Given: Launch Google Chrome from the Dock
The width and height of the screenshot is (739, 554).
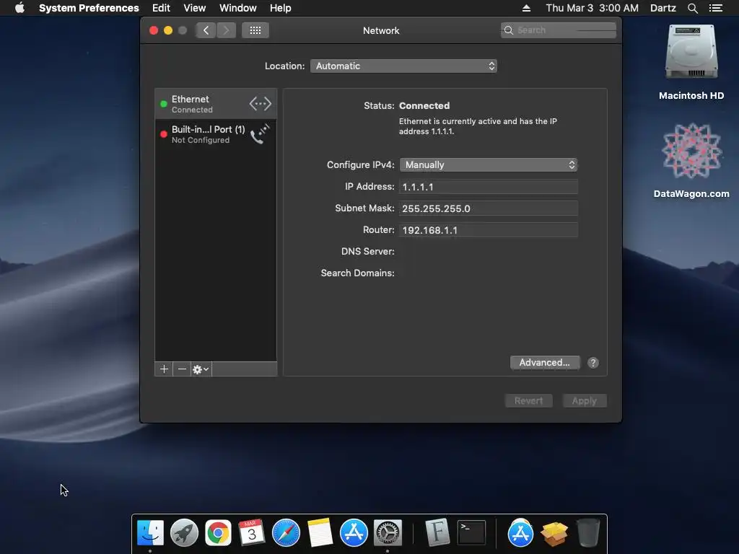Looking at the screenshot, I should 218,533.
